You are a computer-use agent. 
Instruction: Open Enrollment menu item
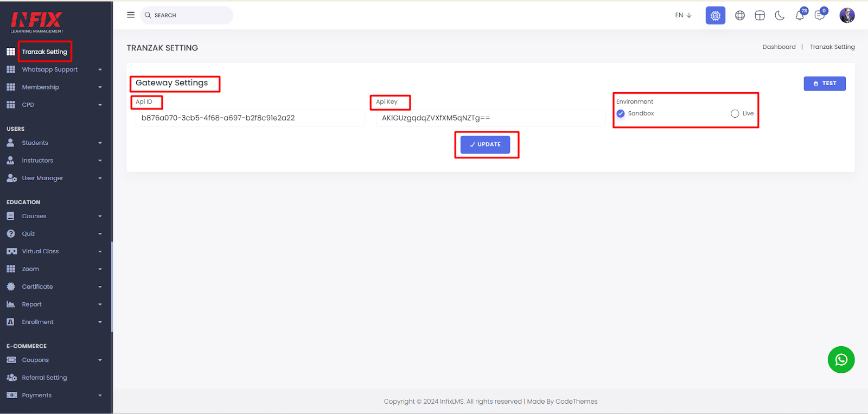pos(37,322)
